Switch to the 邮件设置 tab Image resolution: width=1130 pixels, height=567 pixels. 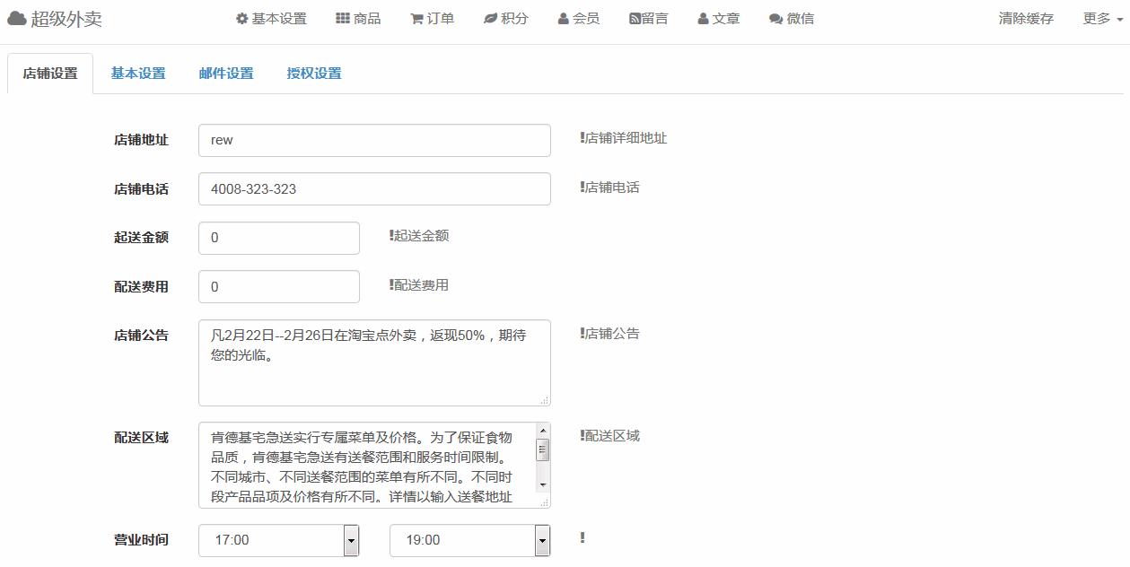coord(226,74)
